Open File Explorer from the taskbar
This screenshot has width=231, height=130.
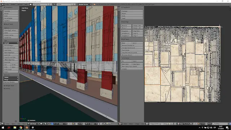point(15,127)
